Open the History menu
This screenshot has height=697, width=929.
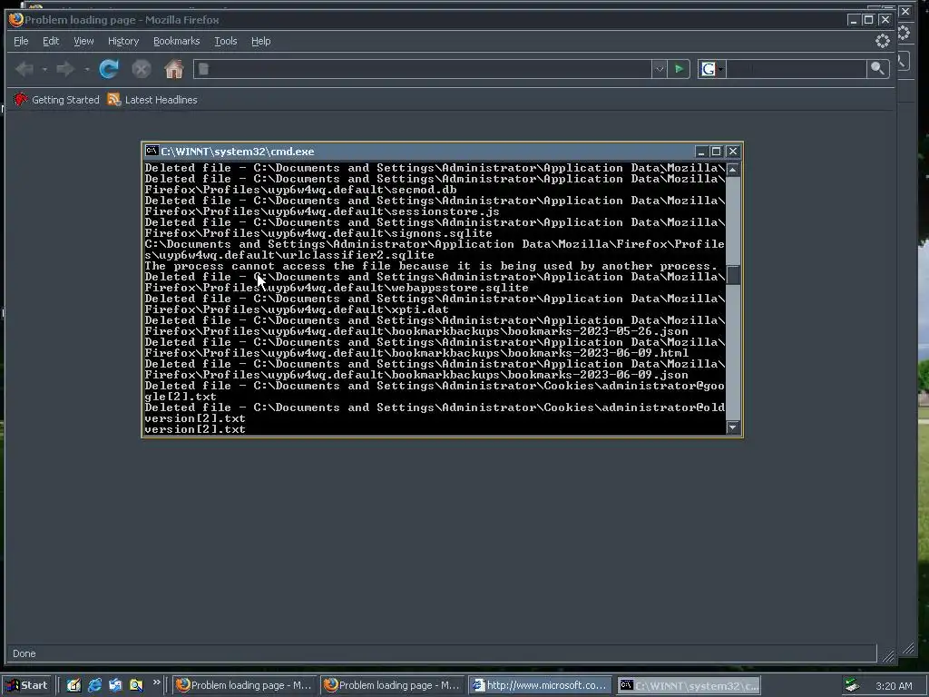click(123, 41)
